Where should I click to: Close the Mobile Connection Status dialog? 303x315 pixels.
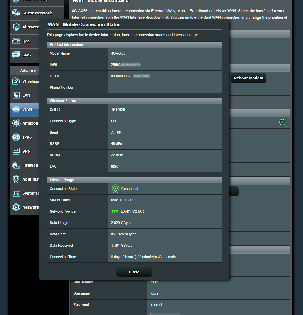(134, 272)
